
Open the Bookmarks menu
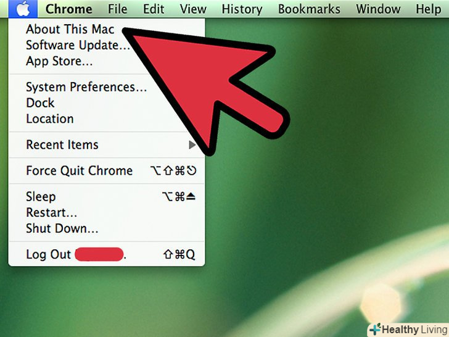(309, 9)
